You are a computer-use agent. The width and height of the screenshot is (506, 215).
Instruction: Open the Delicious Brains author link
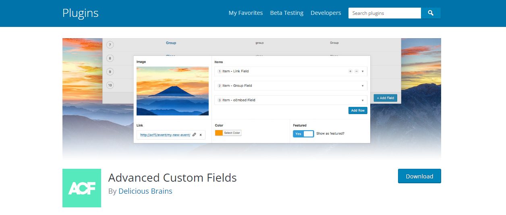pos(145,191)
